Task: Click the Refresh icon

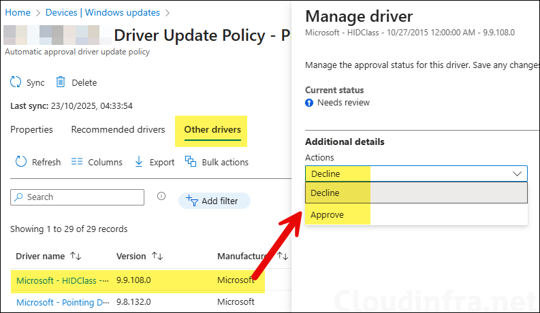Action: tap(20, 162)
